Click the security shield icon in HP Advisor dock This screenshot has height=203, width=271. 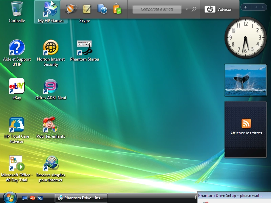pyautogui.click(x=71, y=9)
